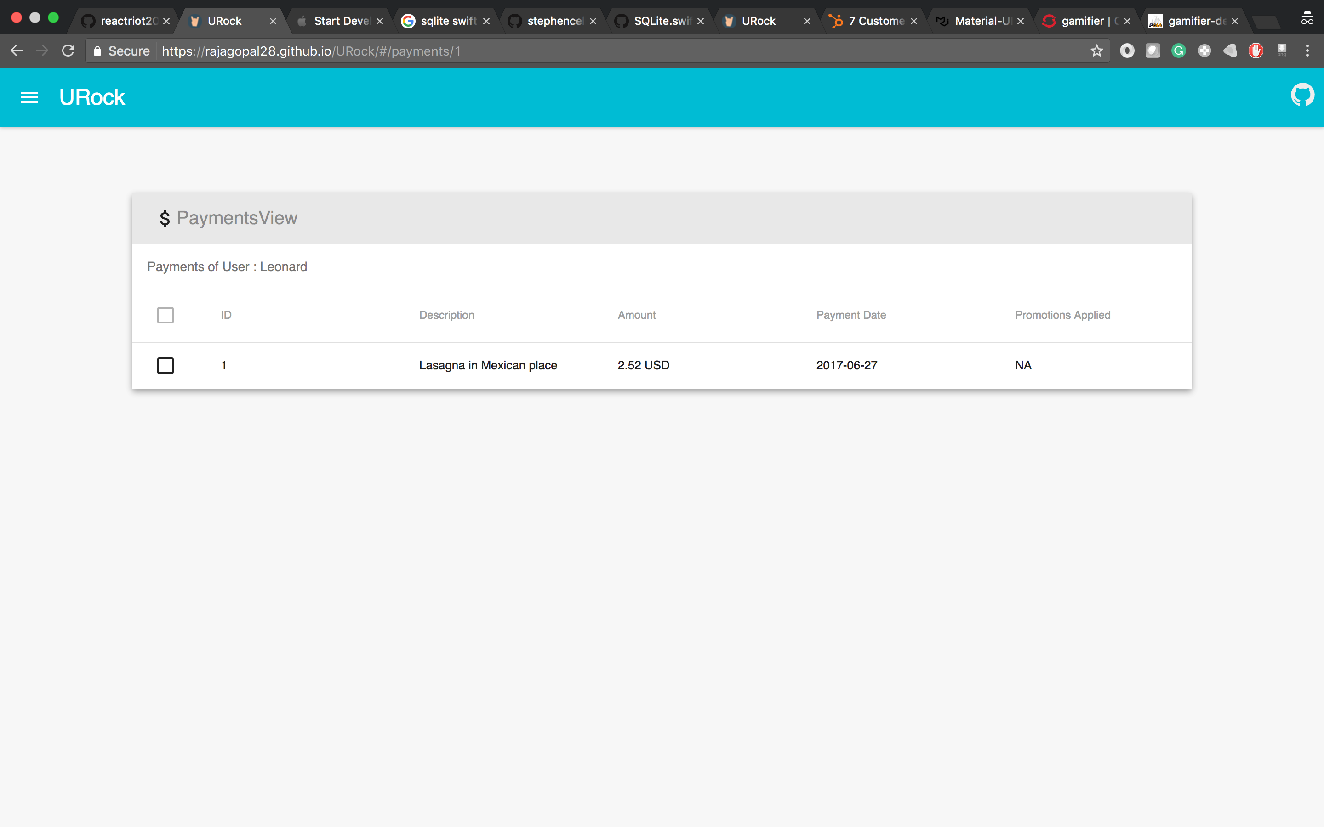This screenshot has width=1324, height=827.
Task: Click the GitHub icon in app header
Action: point(1302,95)
